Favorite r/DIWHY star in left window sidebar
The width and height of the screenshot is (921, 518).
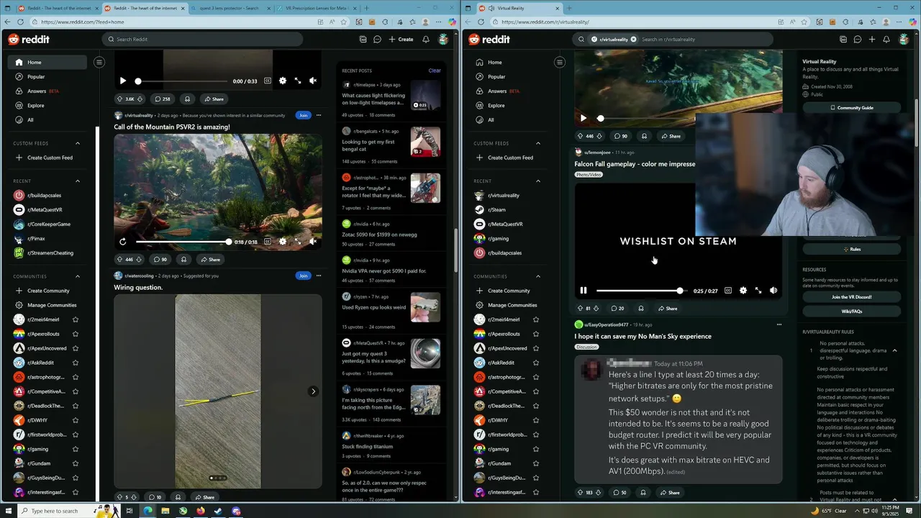[x=76, y=420]
